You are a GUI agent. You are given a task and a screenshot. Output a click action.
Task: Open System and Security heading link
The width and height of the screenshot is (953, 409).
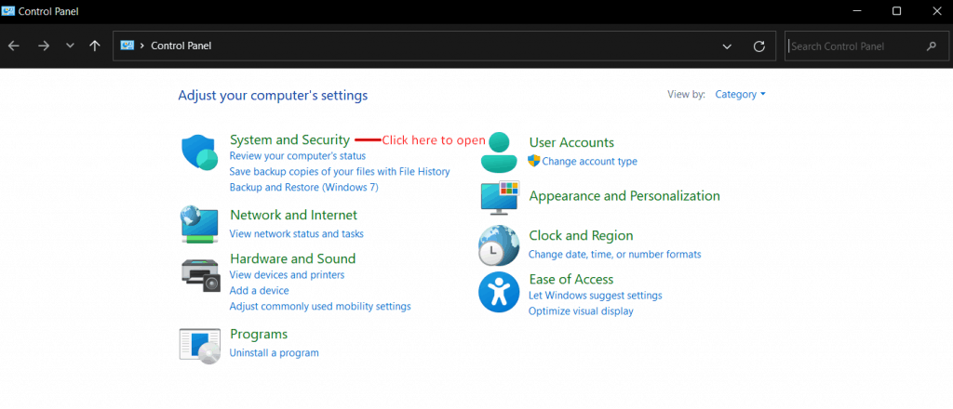tap(289, 139)
